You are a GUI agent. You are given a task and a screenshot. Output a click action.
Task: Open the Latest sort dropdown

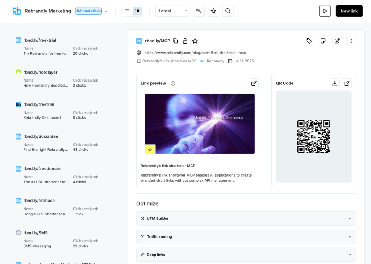point(172,11)
